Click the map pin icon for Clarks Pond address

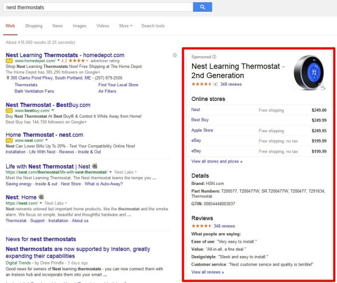pyautogui.click(x=8, y=78)
